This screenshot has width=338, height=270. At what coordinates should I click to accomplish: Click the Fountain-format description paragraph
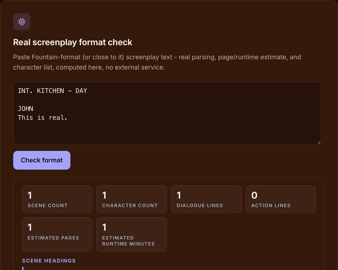click(157, 62)
